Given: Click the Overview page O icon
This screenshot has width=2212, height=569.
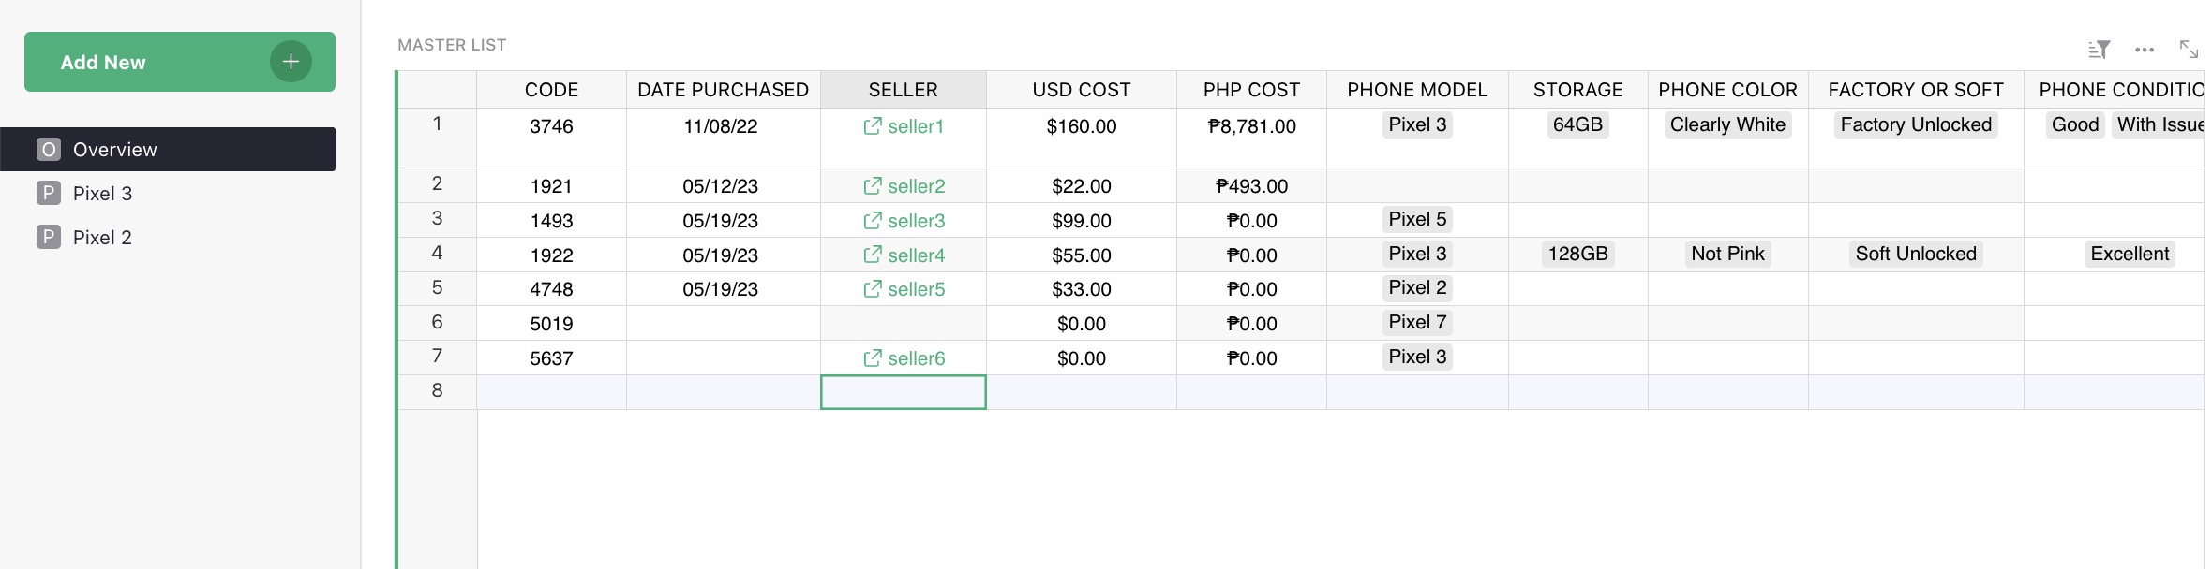Looking at the screenshot, I should (49, 149).
